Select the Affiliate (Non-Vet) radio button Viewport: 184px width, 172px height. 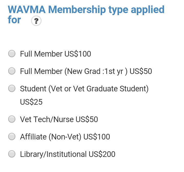tap(12, 136)
